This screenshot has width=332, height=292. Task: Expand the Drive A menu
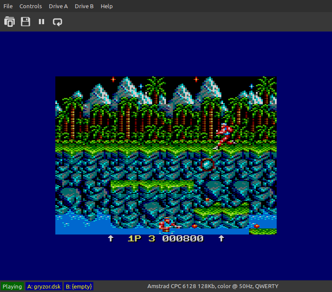click(x=58, y=6)
